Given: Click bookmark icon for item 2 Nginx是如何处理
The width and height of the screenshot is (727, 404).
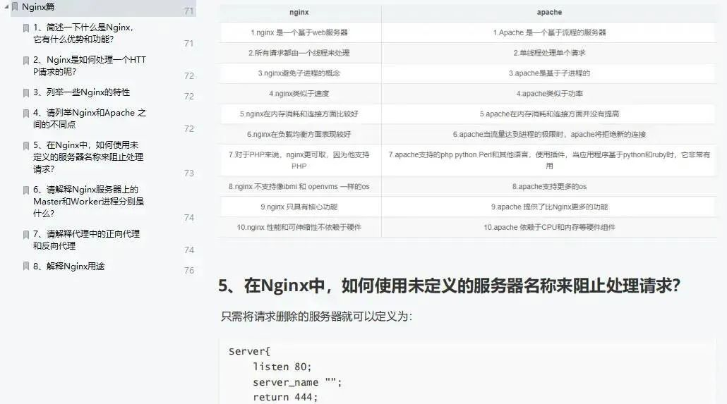Looking at the screenshot, I should (x=26, y=61).
